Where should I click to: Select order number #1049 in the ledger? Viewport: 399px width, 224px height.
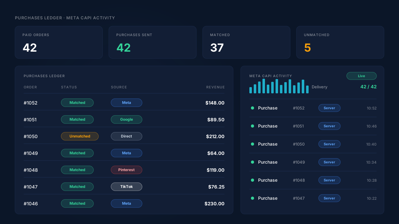click(x=31, y=153)
